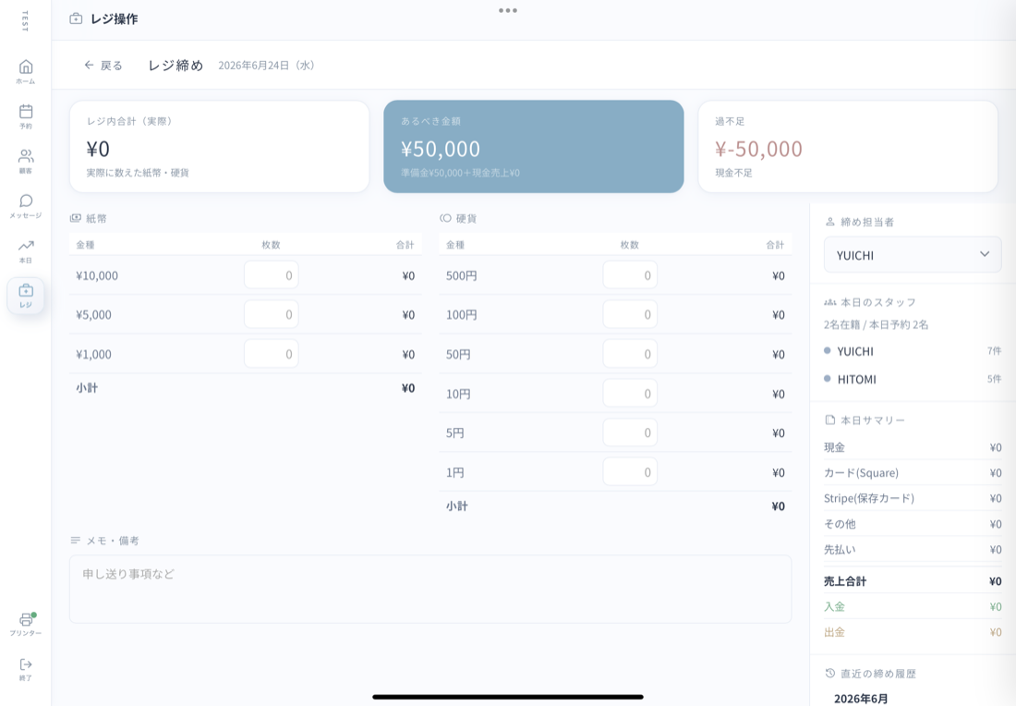This screenshot has height=706, width=1016.
Task: Click the 500円 coin count field
Action: pyautogui.click(x=630, y=274)
